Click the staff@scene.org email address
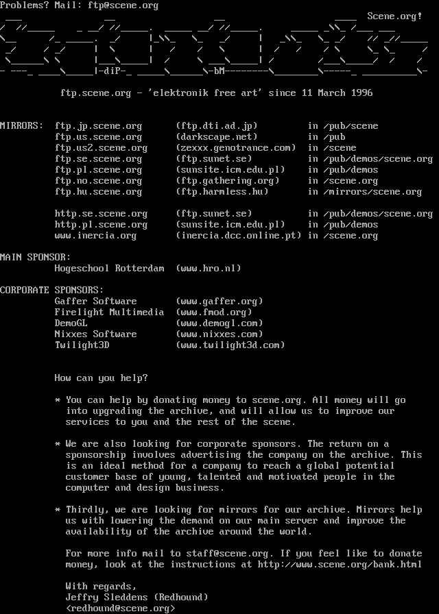Screen dimensions: 439x614 point(227,554)
